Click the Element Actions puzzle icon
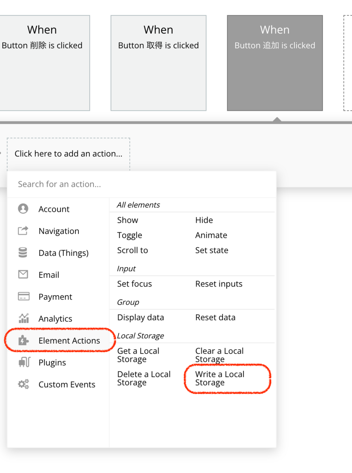This screenshot has height=473, width=352. point(23,341)
